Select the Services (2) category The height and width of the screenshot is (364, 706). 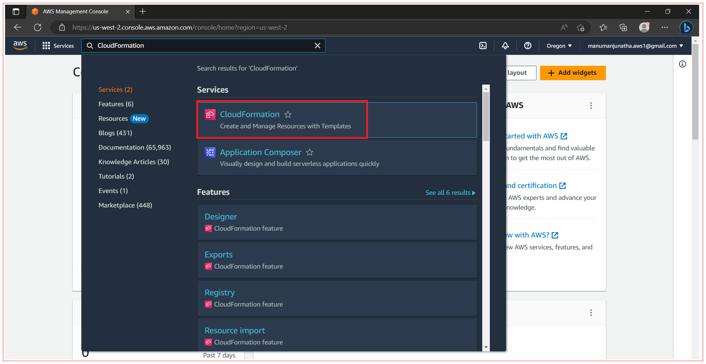coord(115,90)
